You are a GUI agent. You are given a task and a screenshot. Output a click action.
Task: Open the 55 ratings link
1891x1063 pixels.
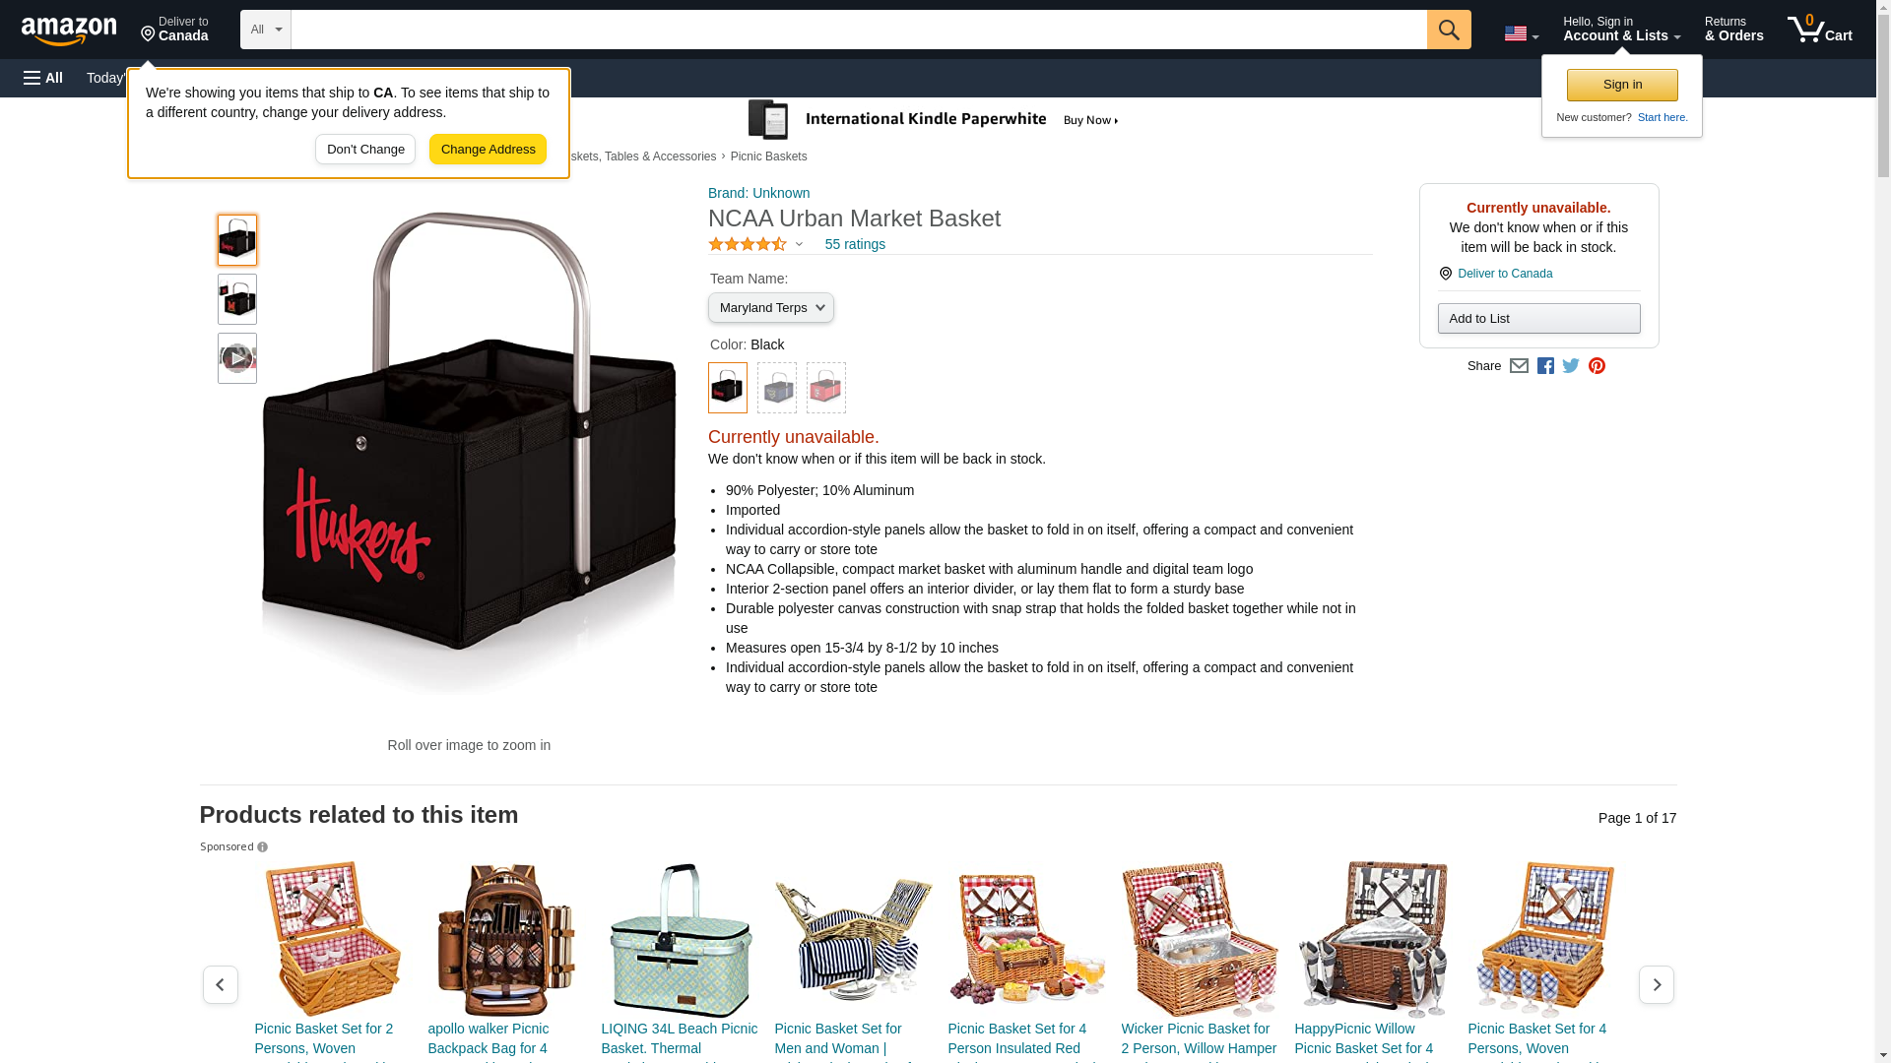click(x=855, y=244)
